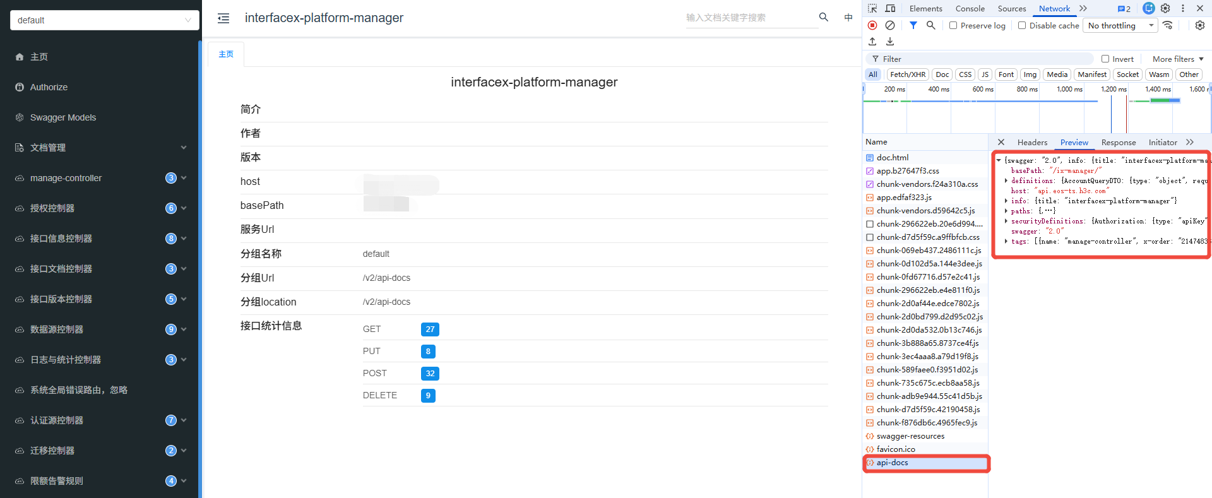Open DevTools three-dot customize menu
This screenshot has width=1212, height=498.
click(x=1183, y=8)
